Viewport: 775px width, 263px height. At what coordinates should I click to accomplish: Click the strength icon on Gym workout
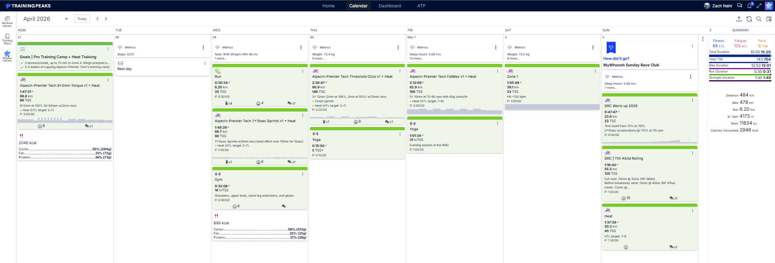coord(218,174)
